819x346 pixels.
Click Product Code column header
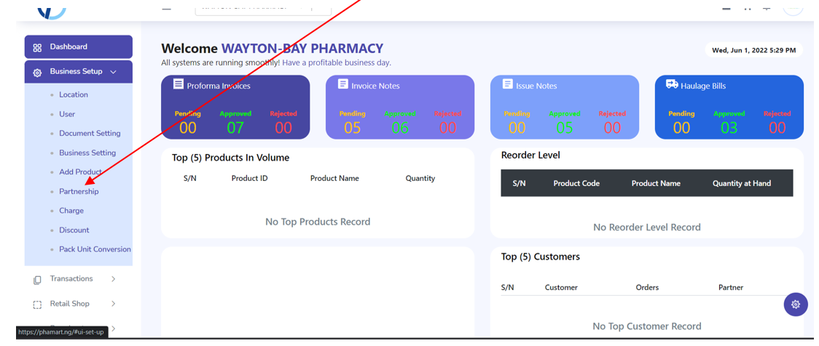(576, 183)
